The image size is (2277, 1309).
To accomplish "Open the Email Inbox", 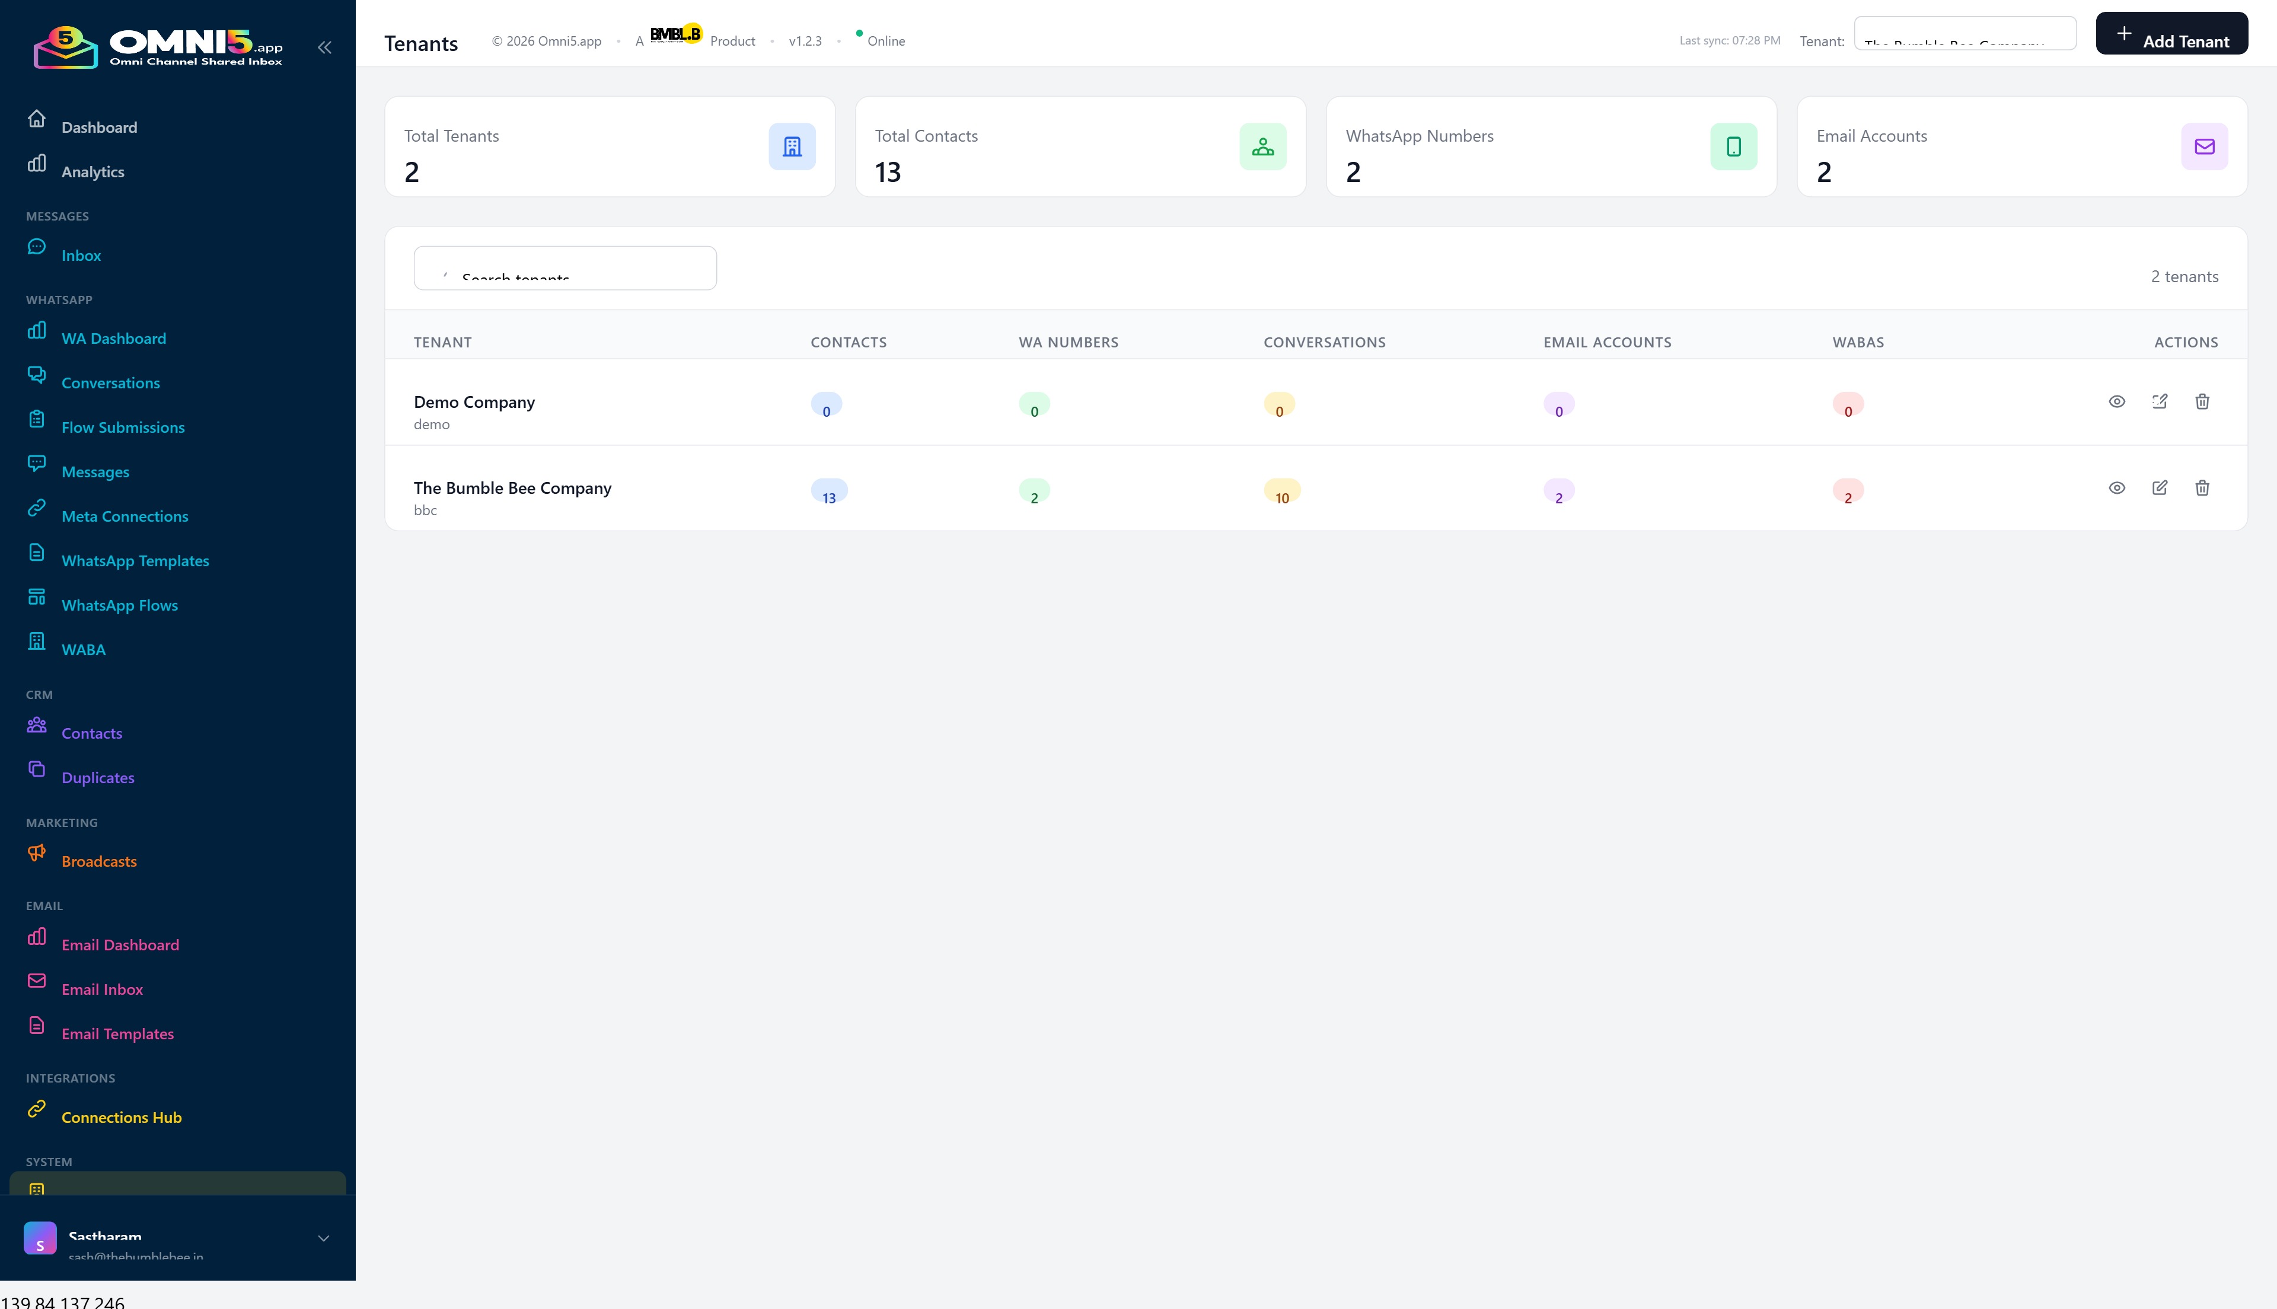I will coord(103,989).
